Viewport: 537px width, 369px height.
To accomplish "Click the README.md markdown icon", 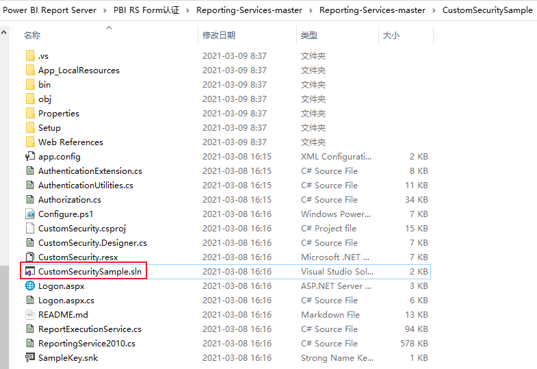I will tap(30, 314).
